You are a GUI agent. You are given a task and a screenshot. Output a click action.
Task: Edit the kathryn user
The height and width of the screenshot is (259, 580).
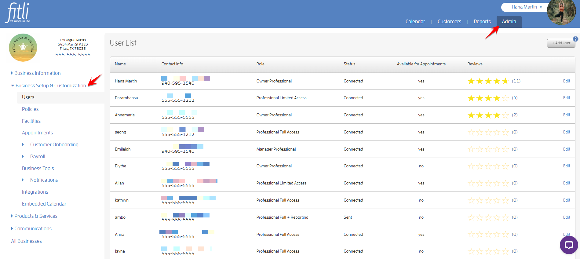[x=567, y=200]
